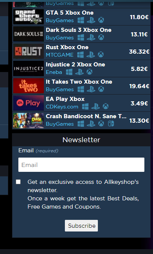Click the Xbox icon in Rust row
Image resolution: width=153 pixels, height=254 pixels.
click(x=101, y=55)
